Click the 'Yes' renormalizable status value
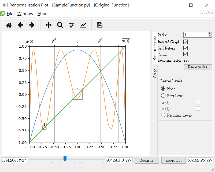Image resolution: width=215 pixels, height=172 pixels. [x=186, y=60]
